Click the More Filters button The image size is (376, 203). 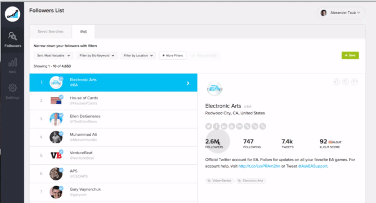pos(172,56)
